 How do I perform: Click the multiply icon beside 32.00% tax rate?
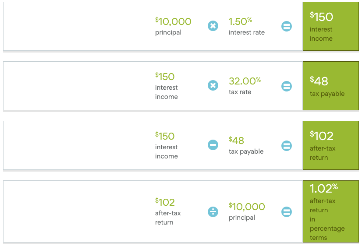[213, 85]
